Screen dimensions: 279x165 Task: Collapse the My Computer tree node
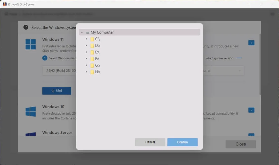[82, 32]
